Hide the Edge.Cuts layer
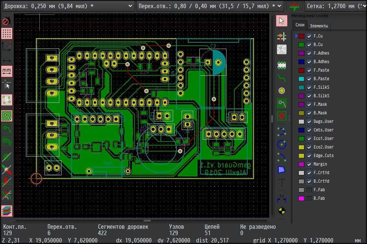The image size is (367, 244). (x=309, y=156)
